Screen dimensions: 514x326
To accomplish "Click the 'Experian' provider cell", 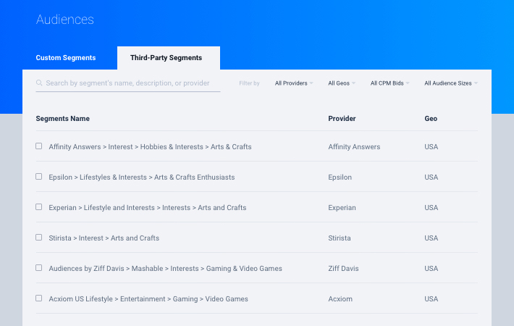I will coord(342,208).
